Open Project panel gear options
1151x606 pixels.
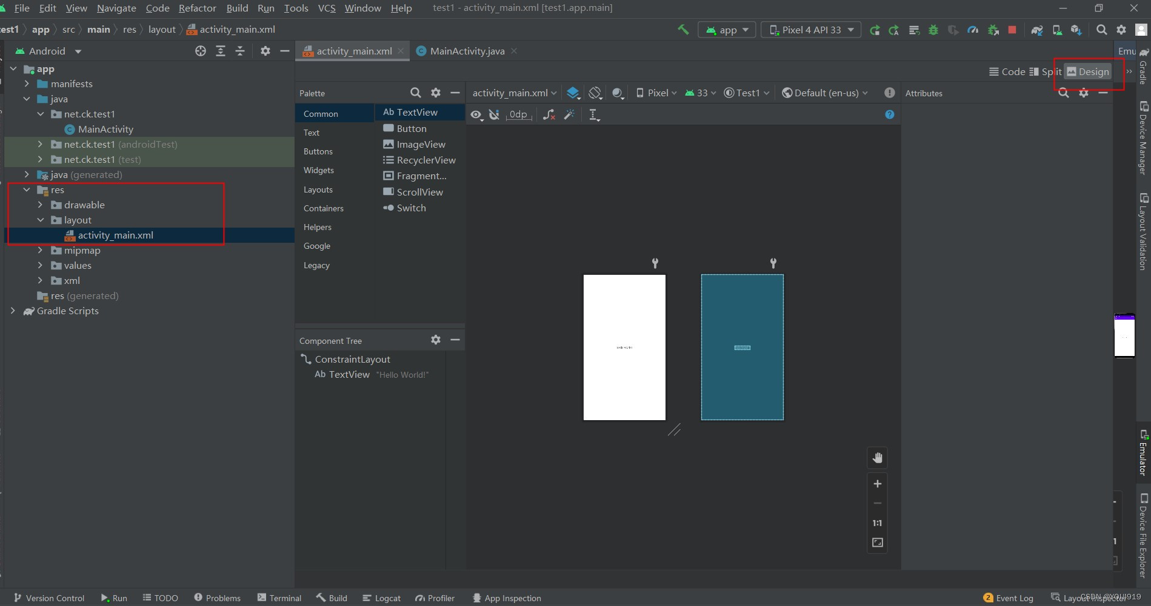point(265,51)
